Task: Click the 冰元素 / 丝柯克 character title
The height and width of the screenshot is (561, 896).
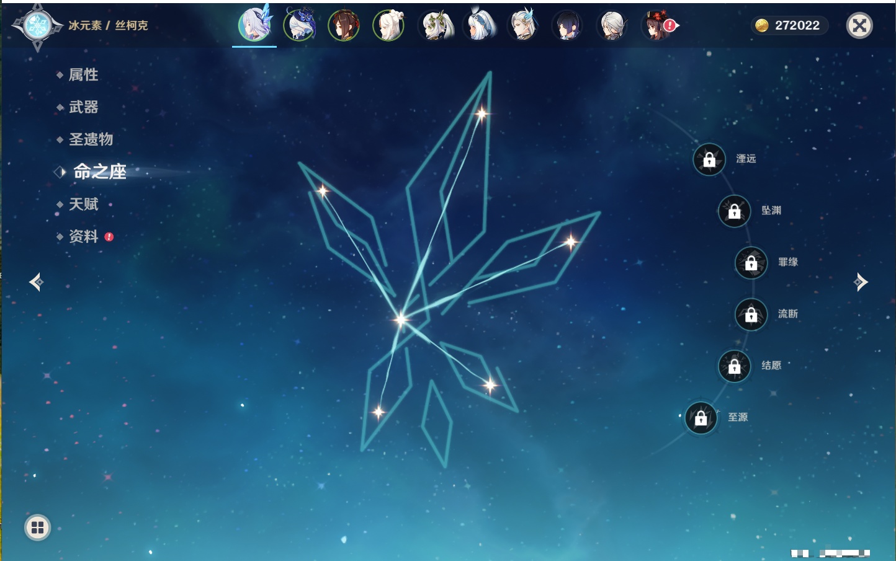Action: [x=108, y=25]
